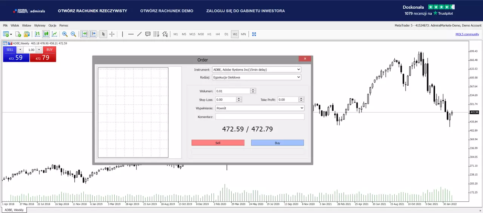This screenshot has width=483, height=213.
Task: Click the blue Buy button in Order dialog
Action: pos(277,143)
